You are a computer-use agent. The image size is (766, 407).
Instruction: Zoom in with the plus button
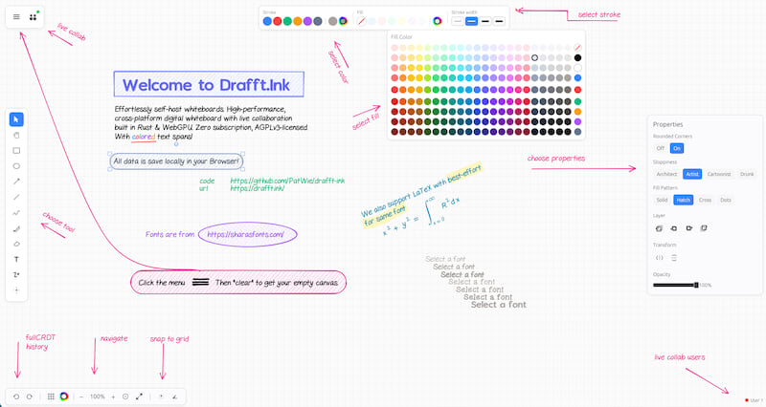coord(113,396)
